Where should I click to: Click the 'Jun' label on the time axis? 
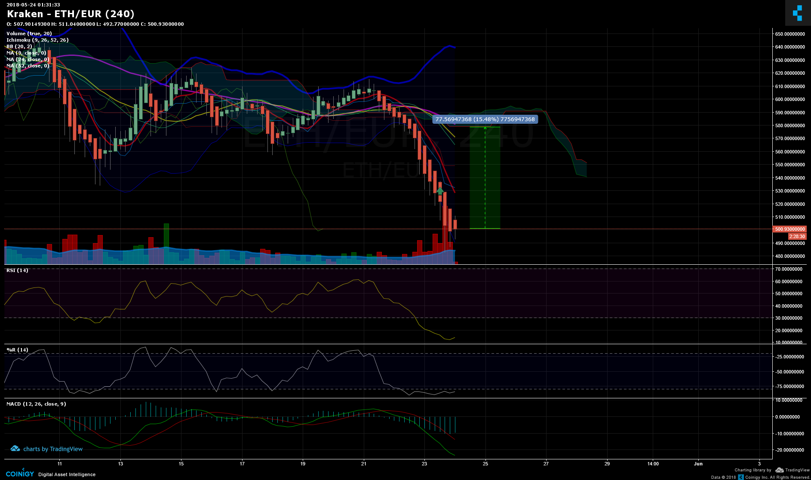pyautogui.click(x=698, y=464)
